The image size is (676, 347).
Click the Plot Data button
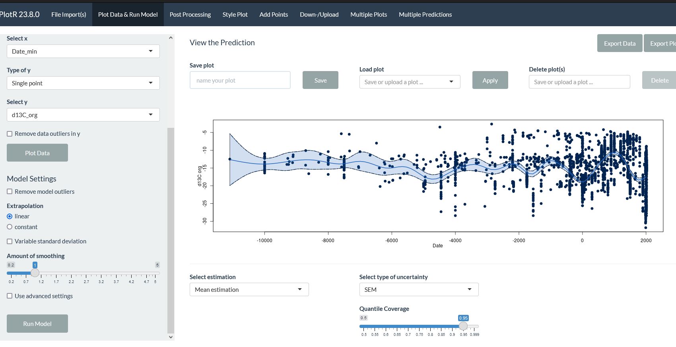37,153
